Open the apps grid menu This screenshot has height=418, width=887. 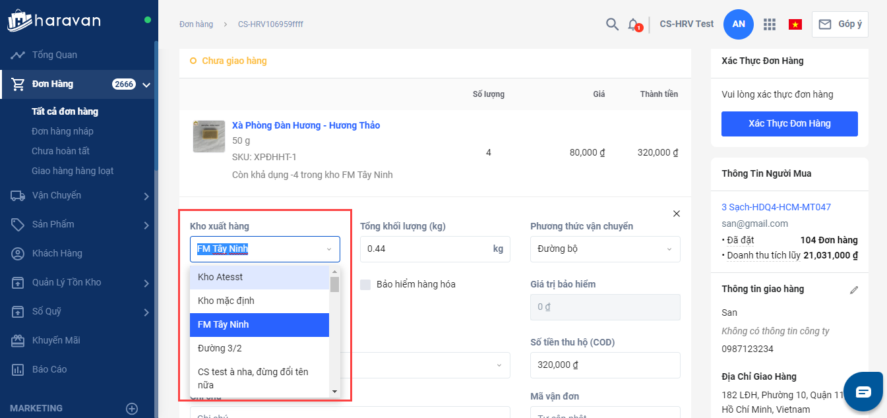point(769,24)
